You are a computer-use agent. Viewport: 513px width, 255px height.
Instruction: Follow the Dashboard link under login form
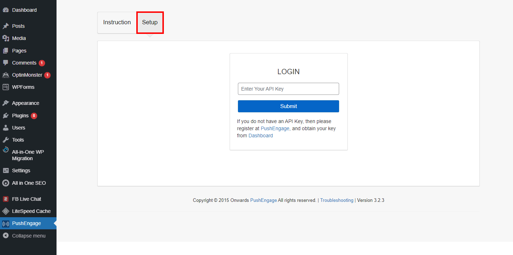pos(260,136)
